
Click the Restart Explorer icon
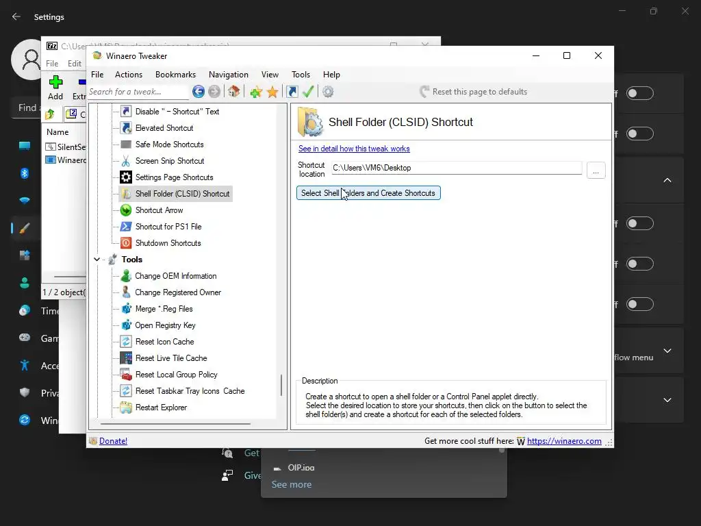[126, 408]
